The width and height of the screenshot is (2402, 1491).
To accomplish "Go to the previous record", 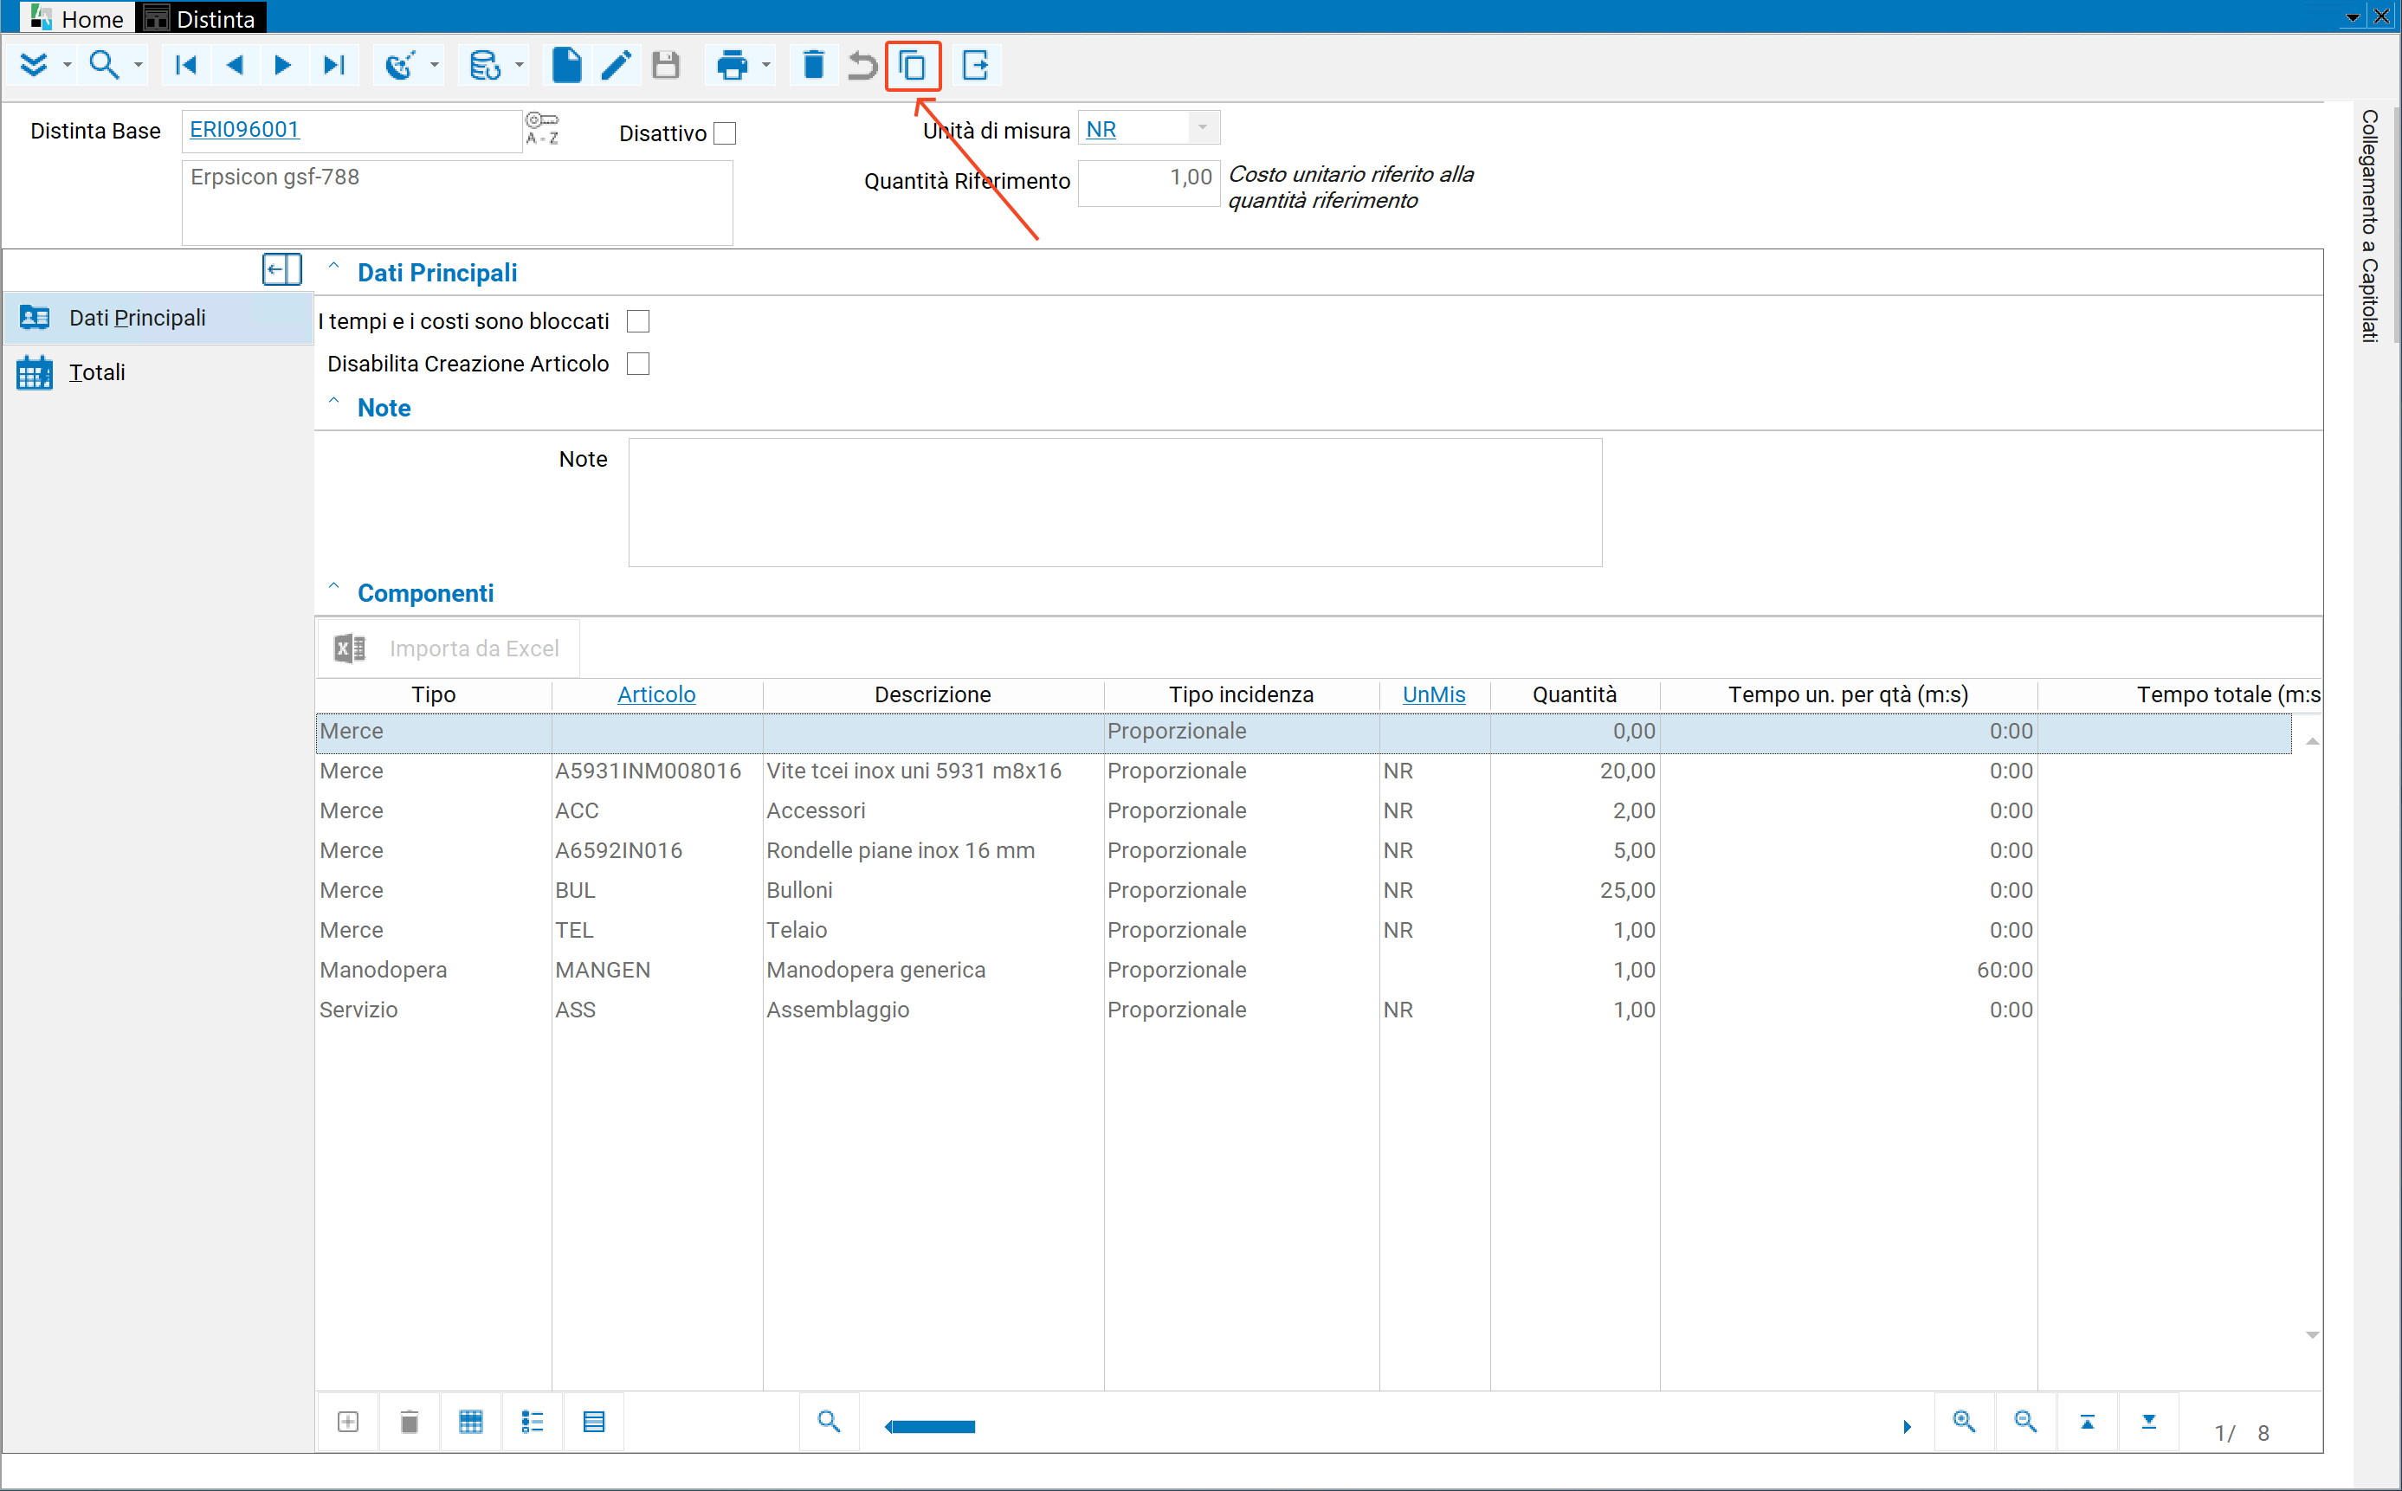I will pyautogui.click(x=235, y=65).
